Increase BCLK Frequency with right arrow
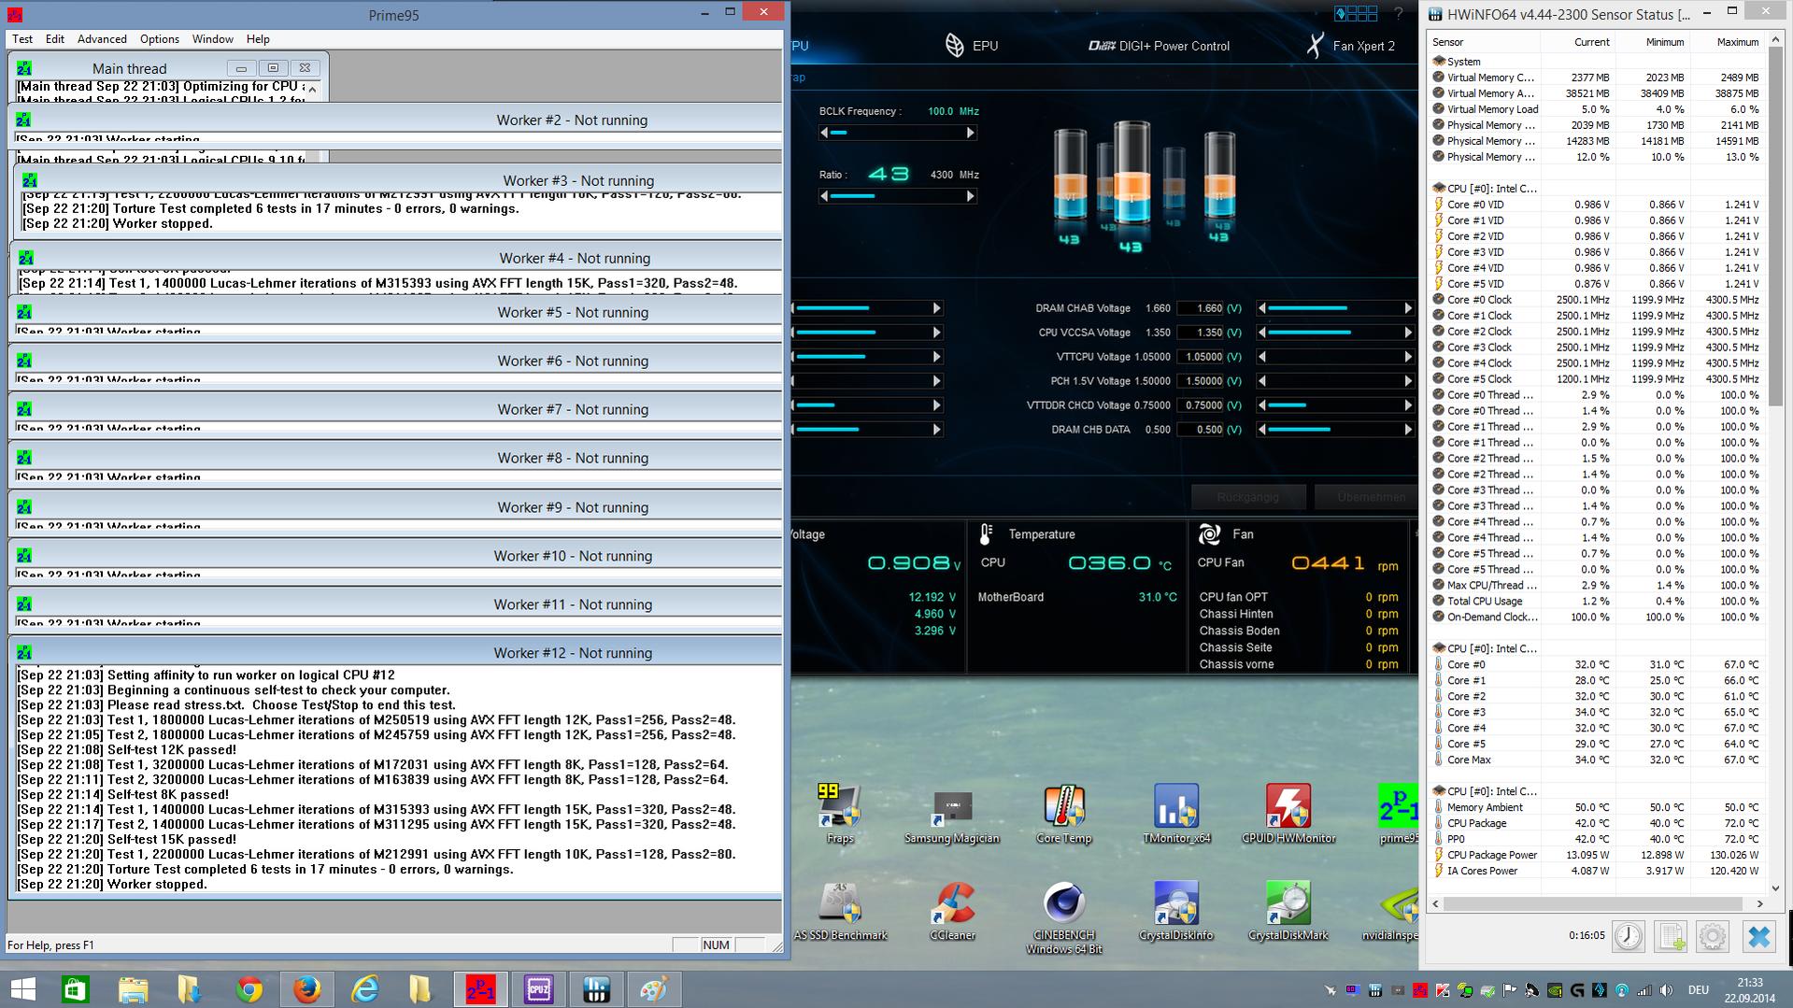Image resolution: width=1793 pixels, height=1008 pixels. click(x=971, y=133)
